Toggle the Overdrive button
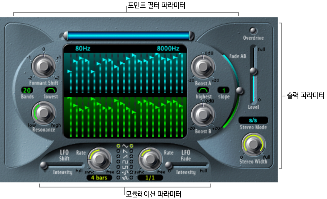Viewport: 327px width, 199px height. pyautogui.click(x=253, y=31)
